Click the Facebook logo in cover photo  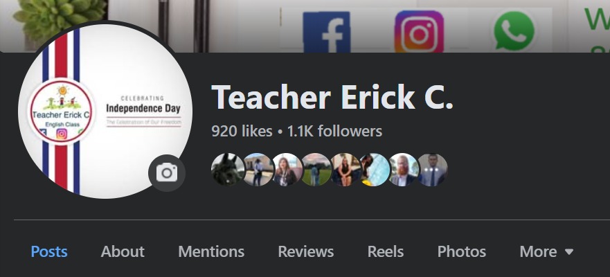327,32
